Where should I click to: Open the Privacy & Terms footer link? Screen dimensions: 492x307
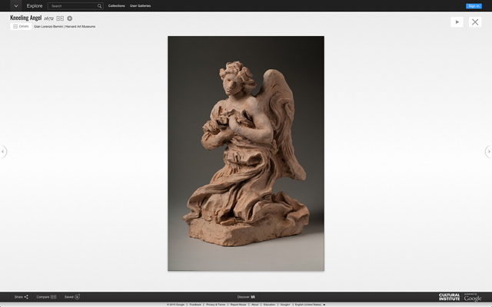(x=215, y=305)
